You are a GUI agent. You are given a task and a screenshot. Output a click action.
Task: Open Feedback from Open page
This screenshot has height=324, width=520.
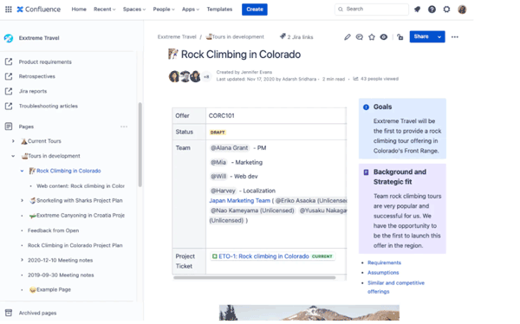[x=54, y=230]
